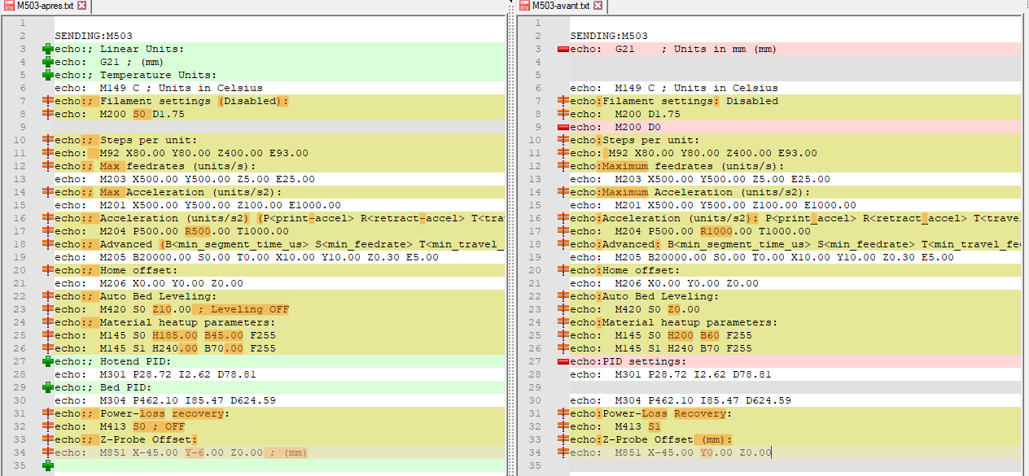Switch to the M503-apres.txt tab

pos(46,6)
